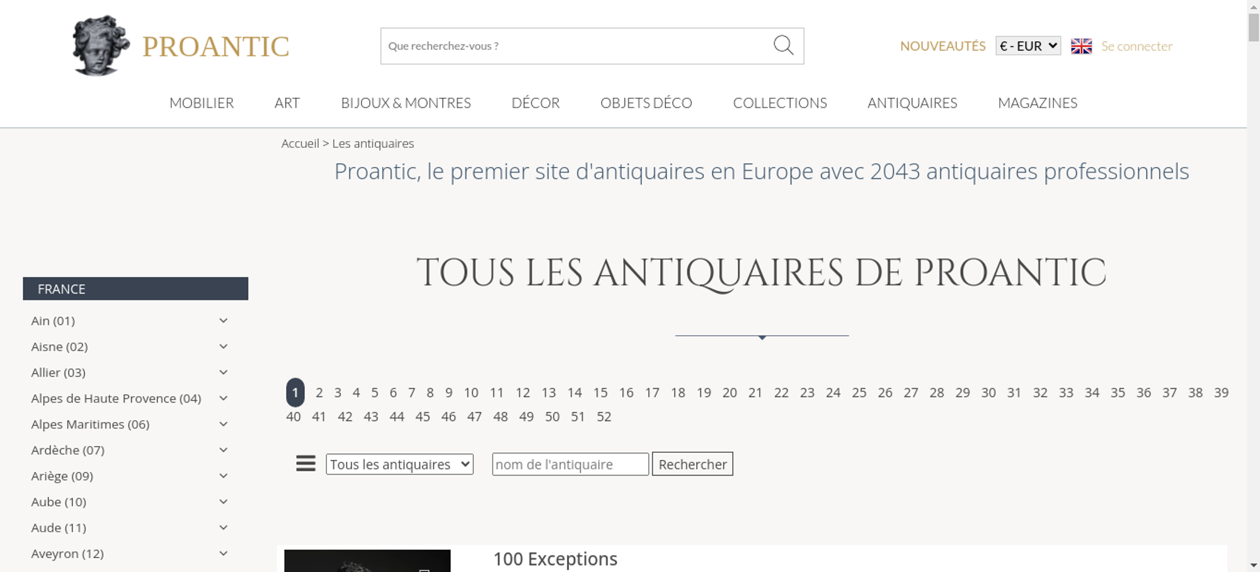
Task: Click the magnifying glass search icon
Action: coord(783,45)
